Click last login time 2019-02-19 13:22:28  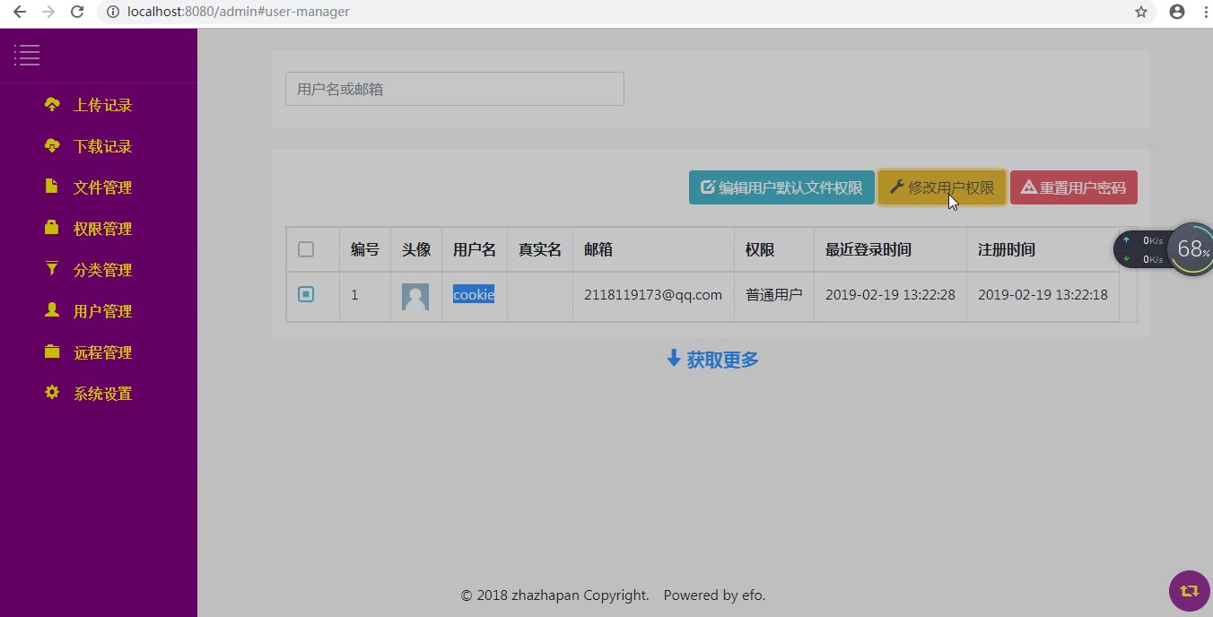pos(890,294)
